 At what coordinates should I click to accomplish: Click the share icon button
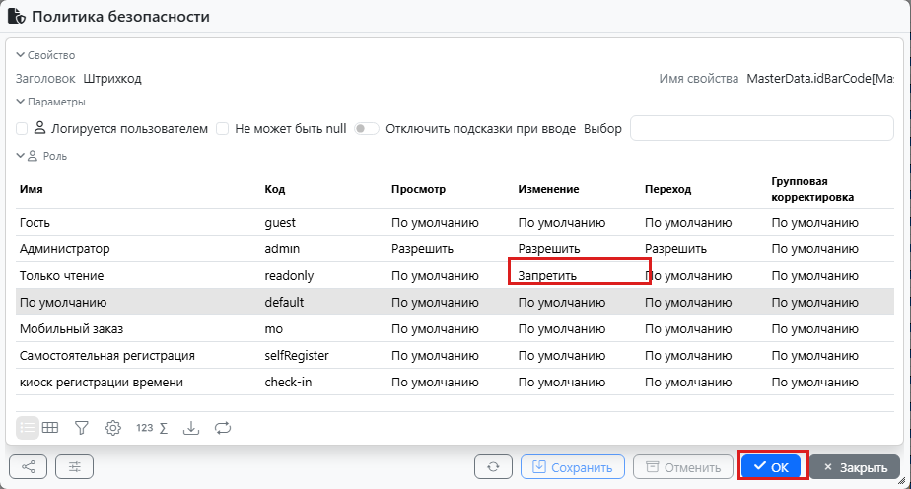pyautogui.click(x=28, y=467)
